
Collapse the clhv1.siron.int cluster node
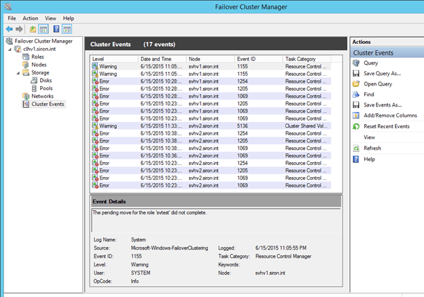tap(10, 49)
